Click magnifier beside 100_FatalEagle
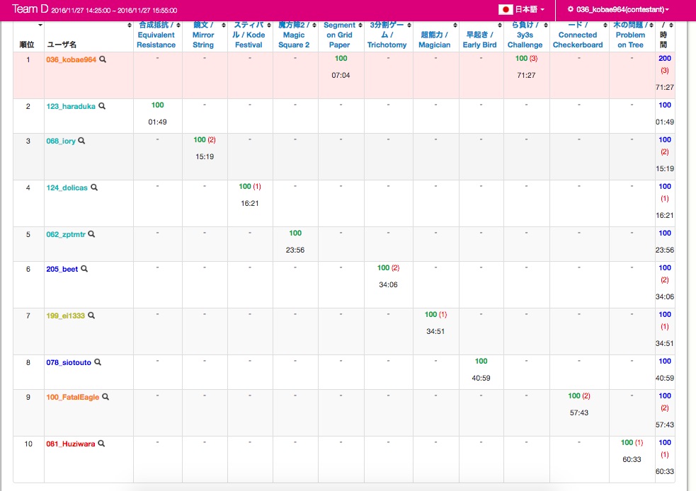Image resolution: width=696 pixels, height=491 pixels. point(105,396)
